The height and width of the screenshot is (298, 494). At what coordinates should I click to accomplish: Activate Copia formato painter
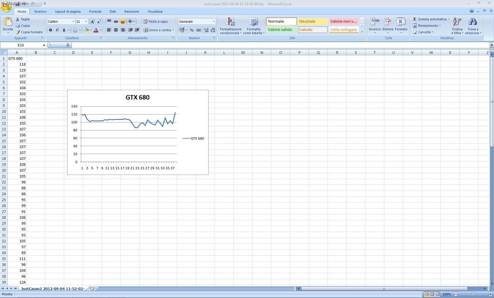coord(29,32)
